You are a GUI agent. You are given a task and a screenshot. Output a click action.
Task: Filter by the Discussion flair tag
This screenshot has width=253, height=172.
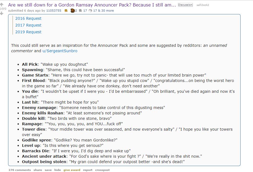(x=185, y=5)
